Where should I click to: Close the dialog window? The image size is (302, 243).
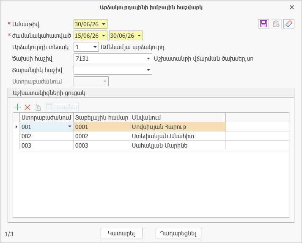pos(291,7)
